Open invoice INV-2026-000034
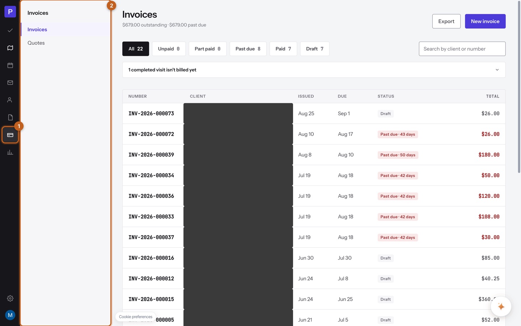Viewport: 521px width, 326px height. [x=151, y=176]
